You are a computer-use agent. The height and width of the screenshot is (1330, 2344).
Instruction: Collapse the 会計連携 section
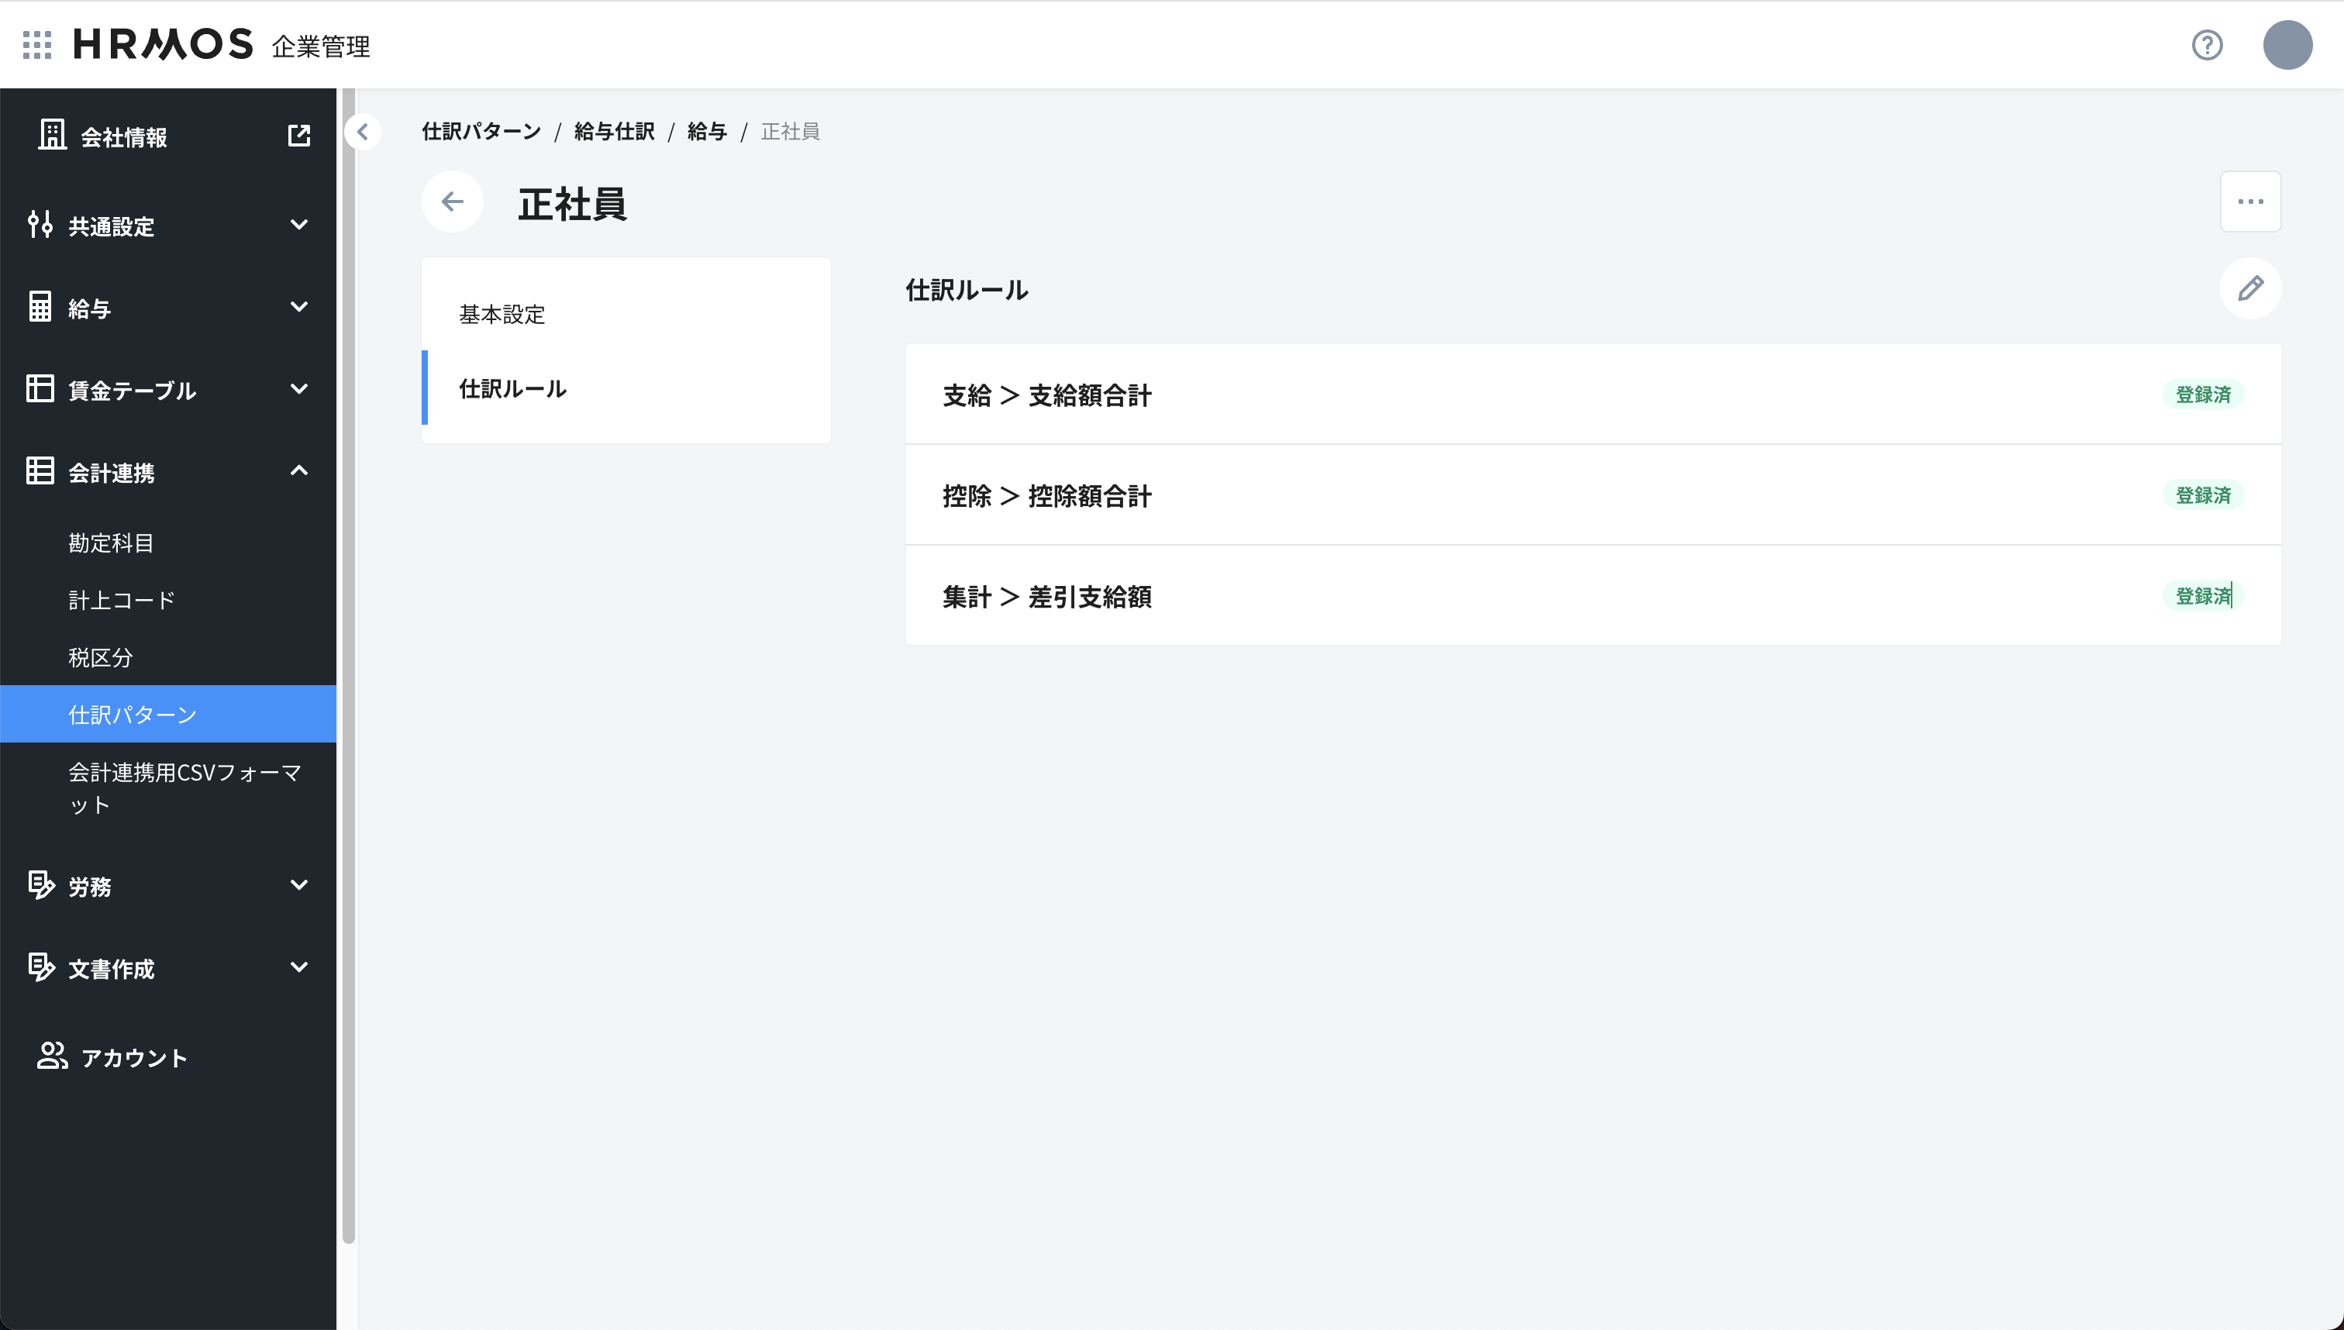[x=298, y=470]
